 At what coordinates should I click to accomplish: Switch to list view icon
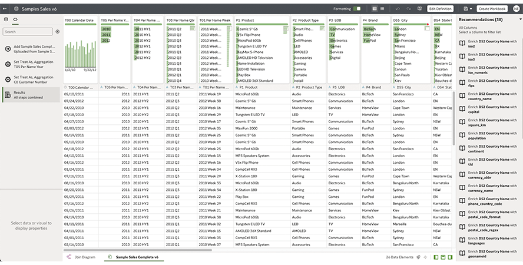383,9
